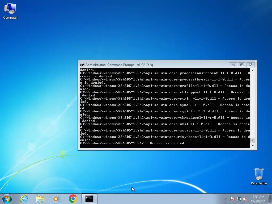Launch Windows Media Player from the taskbar

pyautogui.click(x=56, y=199)
